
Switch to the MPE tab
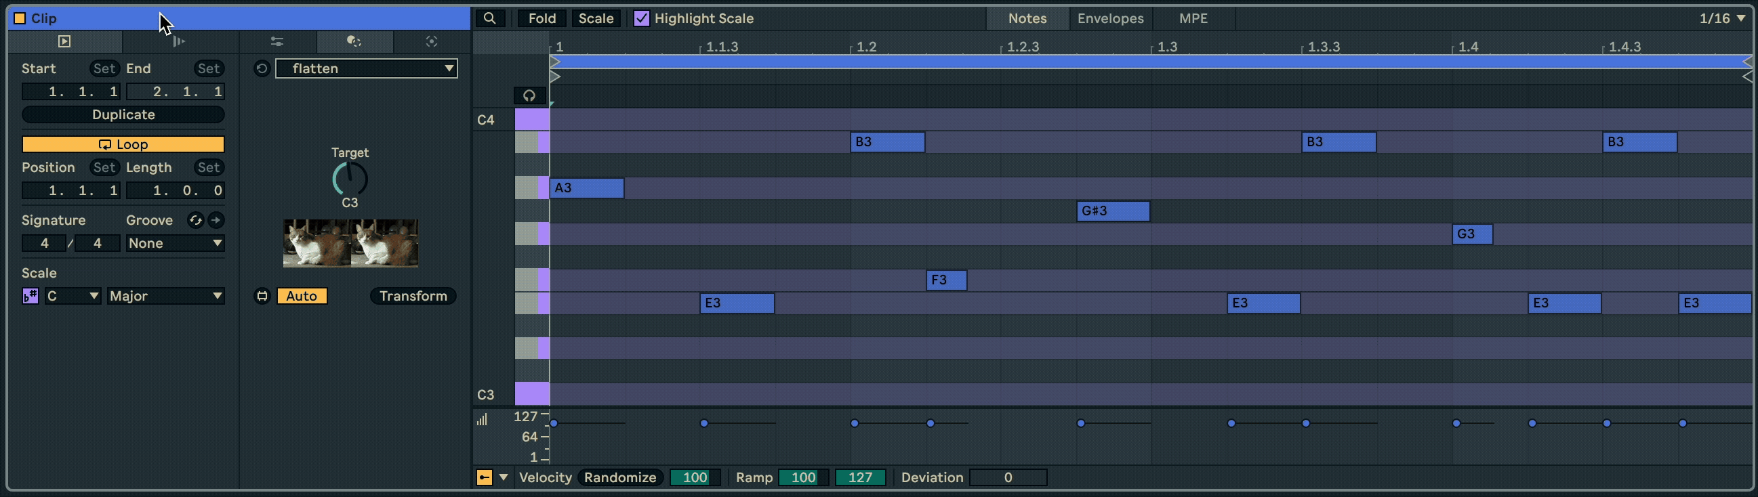[1193, 18]
